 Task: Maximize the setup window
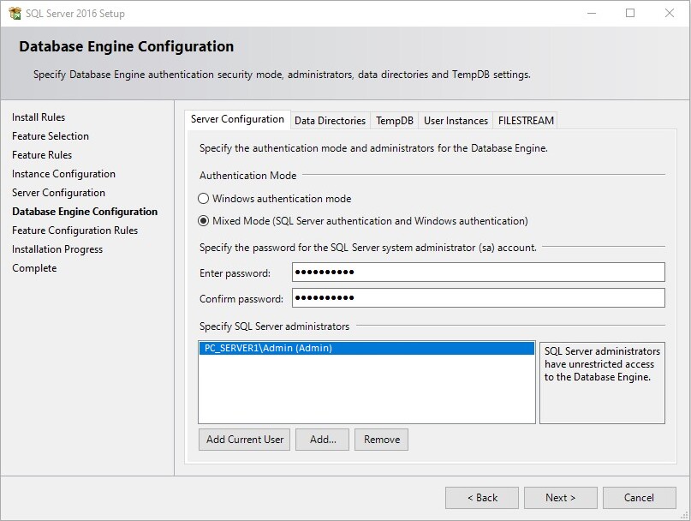(x=630, y=13)
